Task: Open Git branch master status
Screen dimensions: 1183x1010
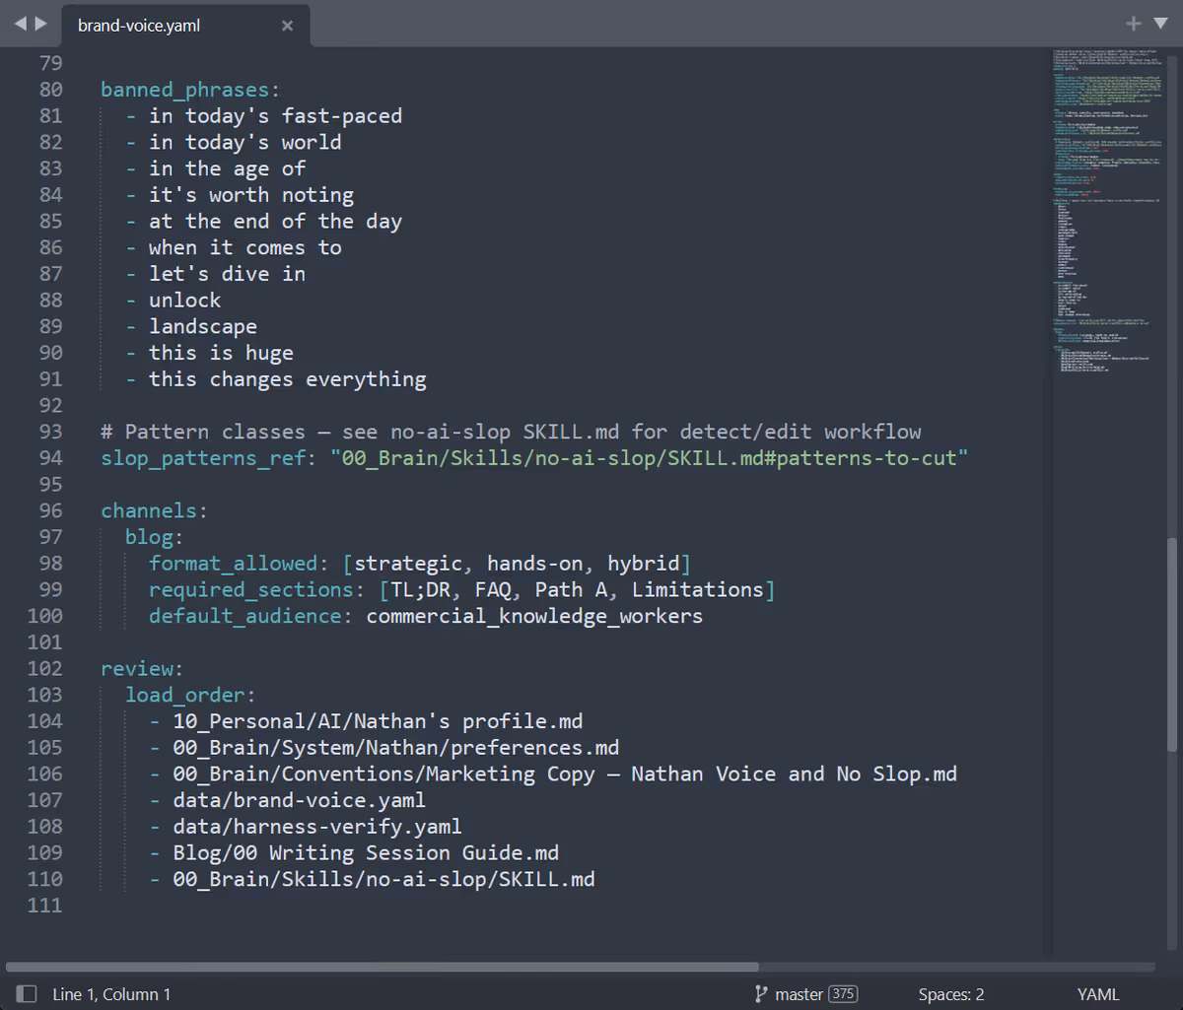Action: pos(789,994)
